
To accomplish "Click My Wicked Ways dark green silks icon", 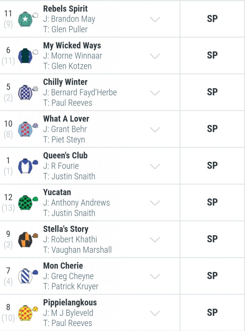I will 28,56.
